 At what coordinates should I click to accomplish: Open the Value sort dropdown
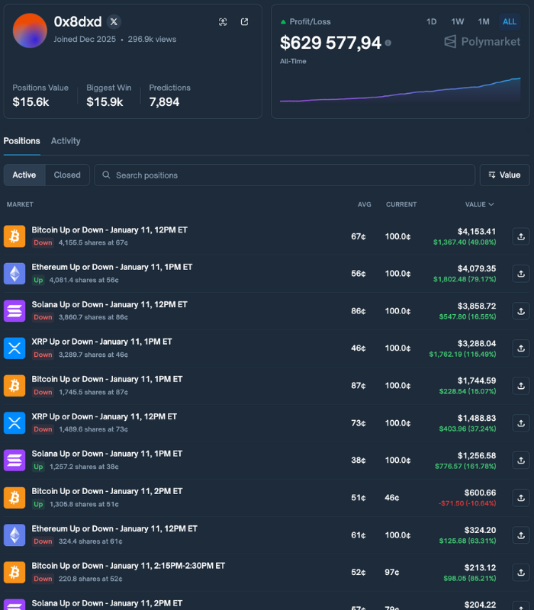click(504, 175)
